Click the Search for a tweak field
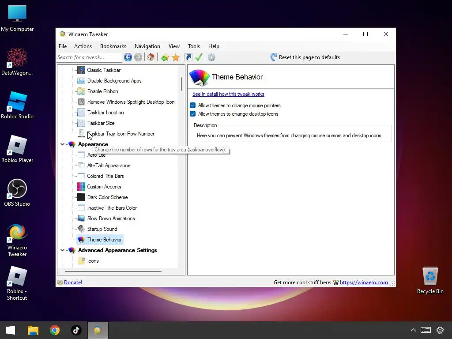This screenshot has height=339, width=452. [x=89, y=57]
